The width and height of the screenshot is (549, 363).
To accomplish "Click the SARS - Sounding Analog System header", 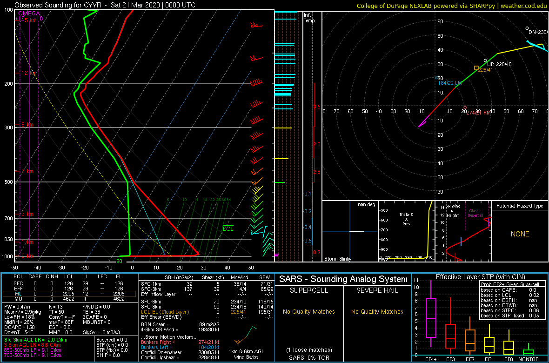I will (343, 279).
